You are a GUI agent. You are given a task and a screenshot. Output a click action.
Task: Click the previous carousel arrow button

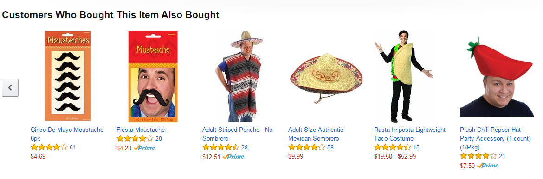click(x=10, y=87)
